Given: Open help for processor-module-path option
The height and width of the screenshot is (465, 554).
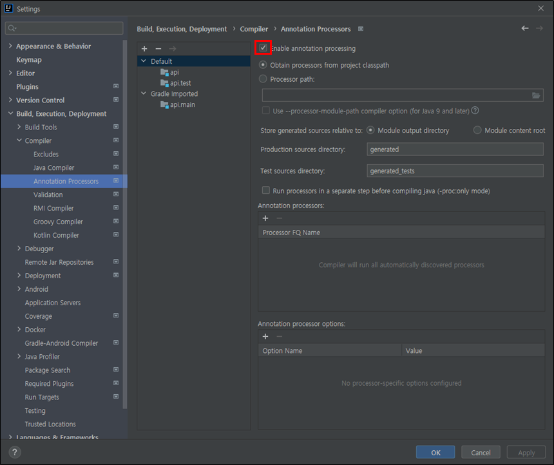Looking at the screenshot, I should 475,111.
